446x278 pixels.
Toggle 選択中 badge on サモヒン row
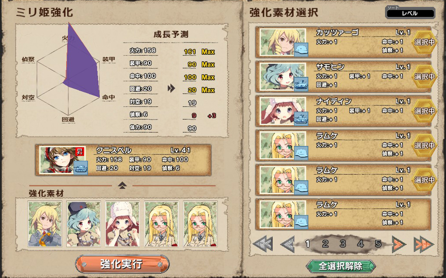424,76
